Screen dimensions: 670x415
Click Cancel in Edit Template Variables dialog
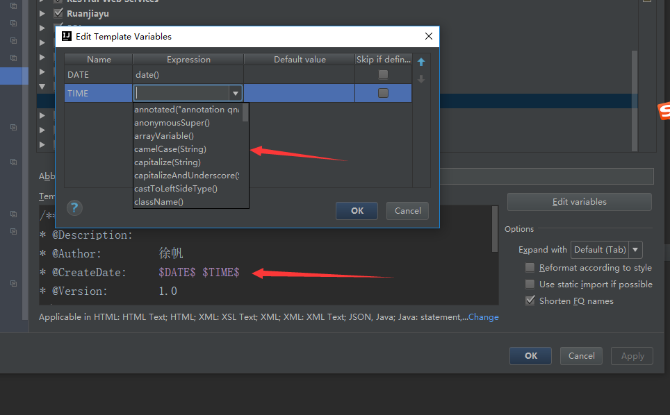click(x=408, y=211)
